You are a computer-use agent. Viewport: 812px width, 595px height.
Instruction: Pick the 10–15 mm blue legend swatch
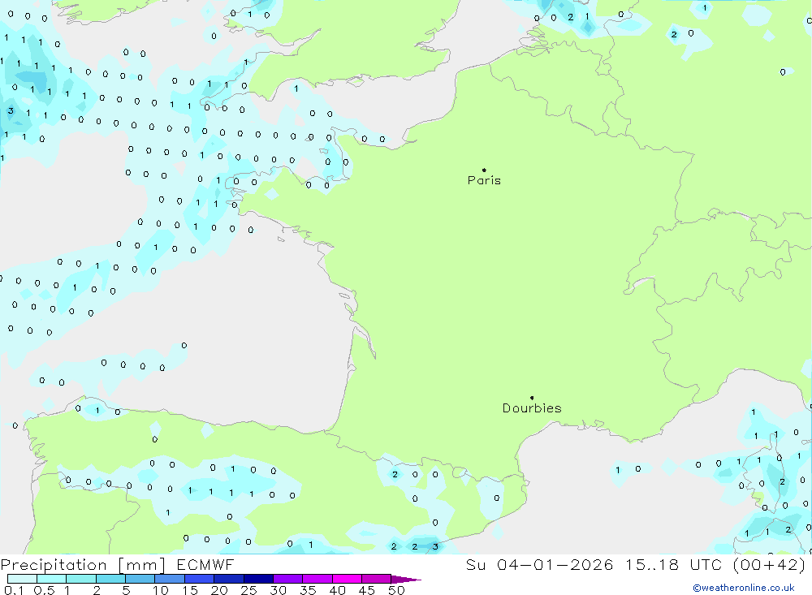170,579
